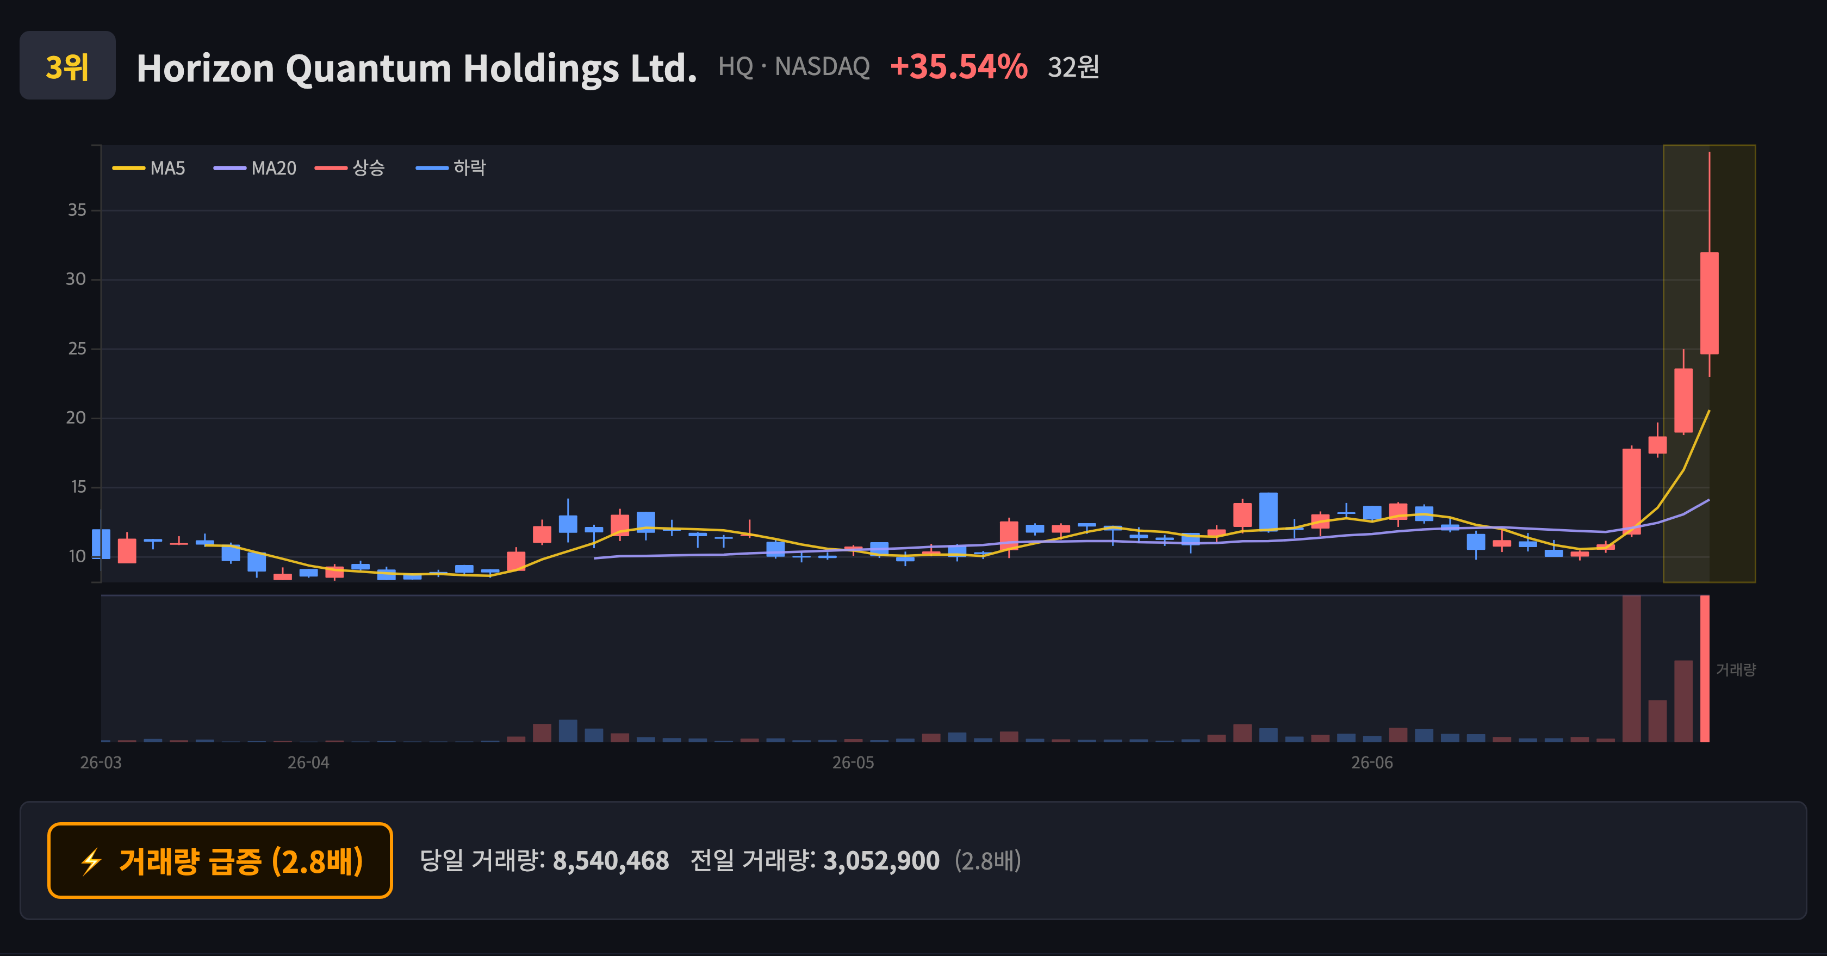Click the HQ · NASDAQ ticker label
1827x956 pixels.
click(x=794, y=67)
